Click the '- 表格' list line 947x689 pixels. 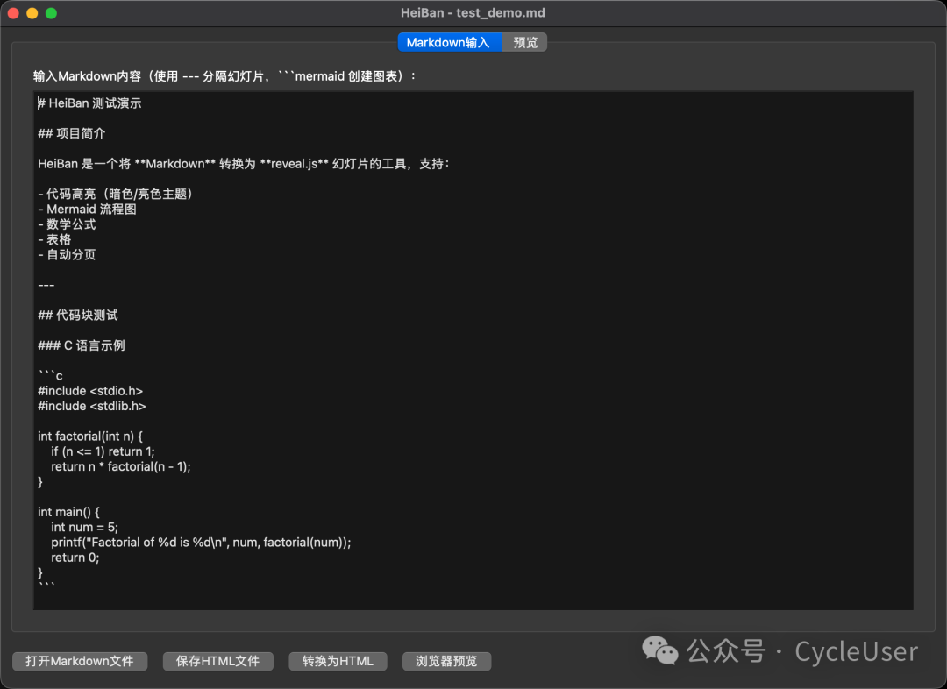[x=54, y=239]
